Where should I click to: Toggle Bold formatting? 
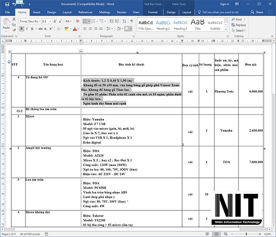click(x=22, y=29)
